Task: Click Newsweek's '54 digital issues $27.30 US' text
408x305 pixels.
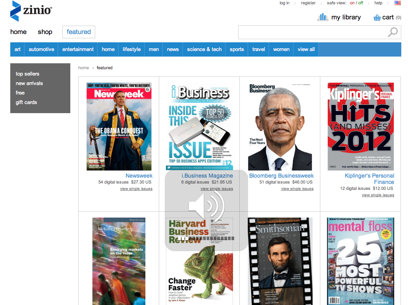Action: tap(125, 182)
